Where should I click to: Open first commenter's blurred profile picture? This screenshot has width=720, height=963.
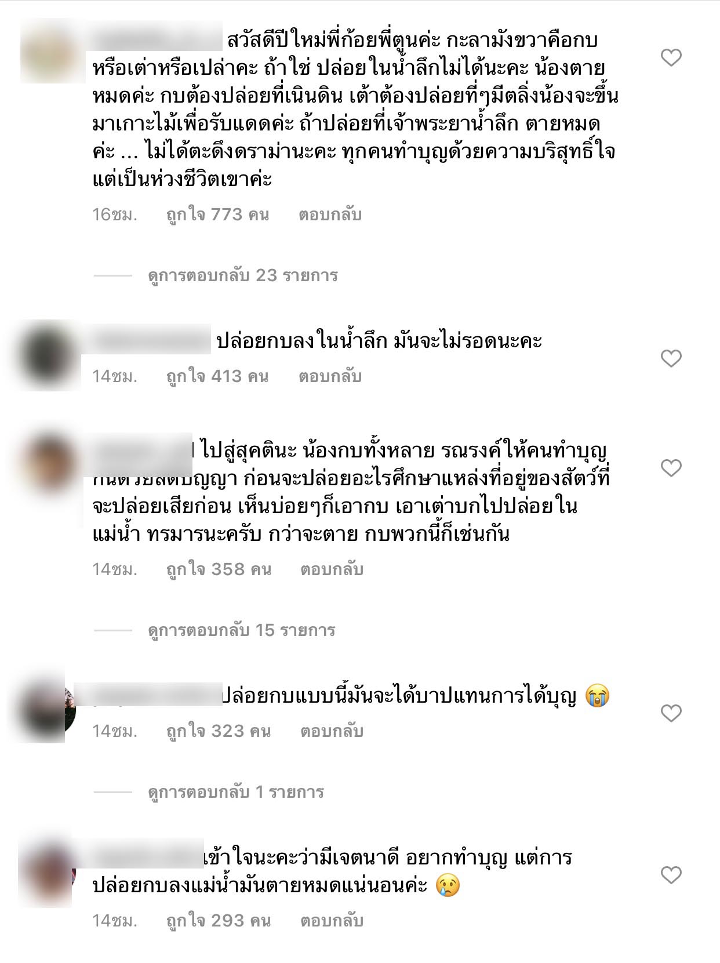pos(49,53)
